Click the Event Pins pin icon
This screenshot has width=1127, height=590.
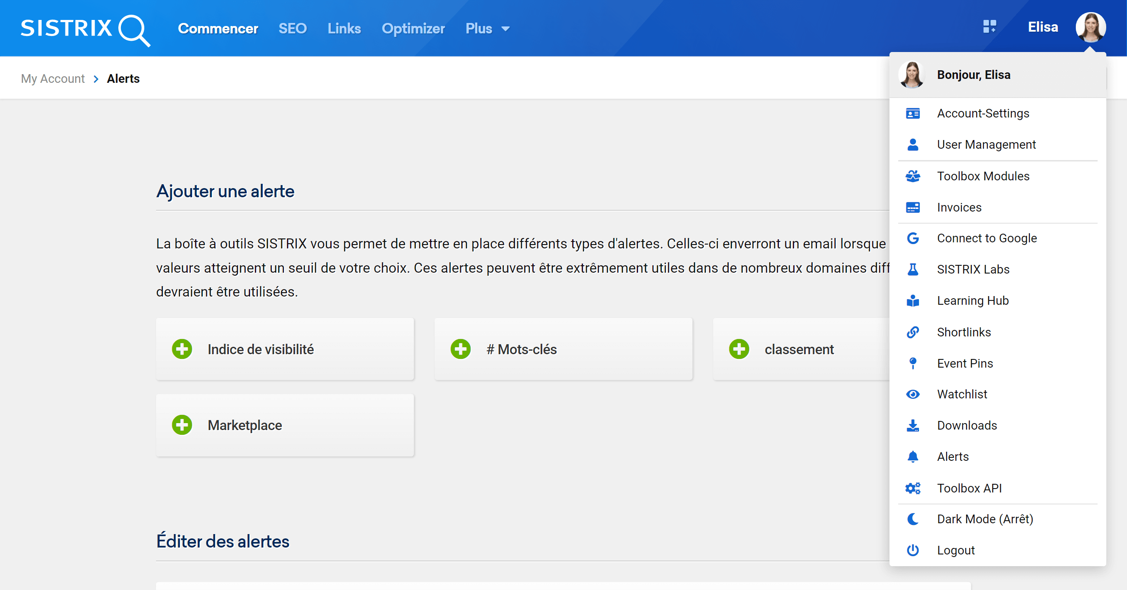(912, 363)
